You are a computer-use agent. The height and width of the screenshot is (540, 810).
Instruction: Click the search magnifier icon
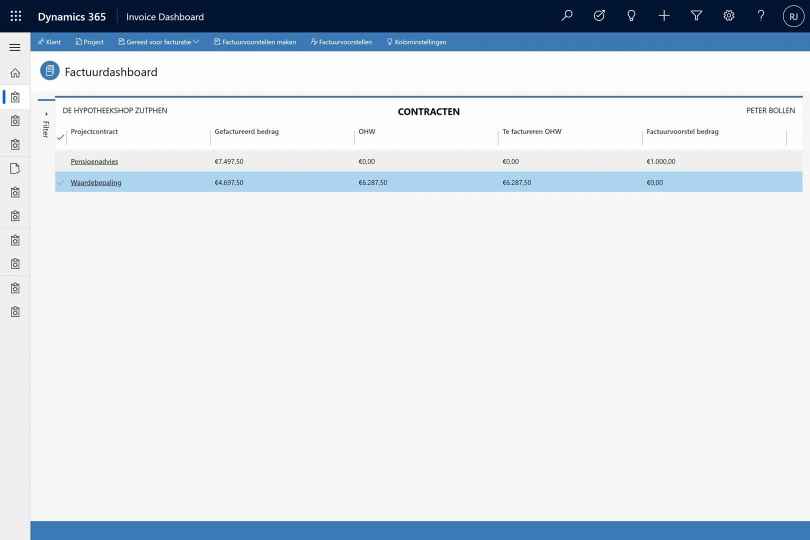point(566,16)
